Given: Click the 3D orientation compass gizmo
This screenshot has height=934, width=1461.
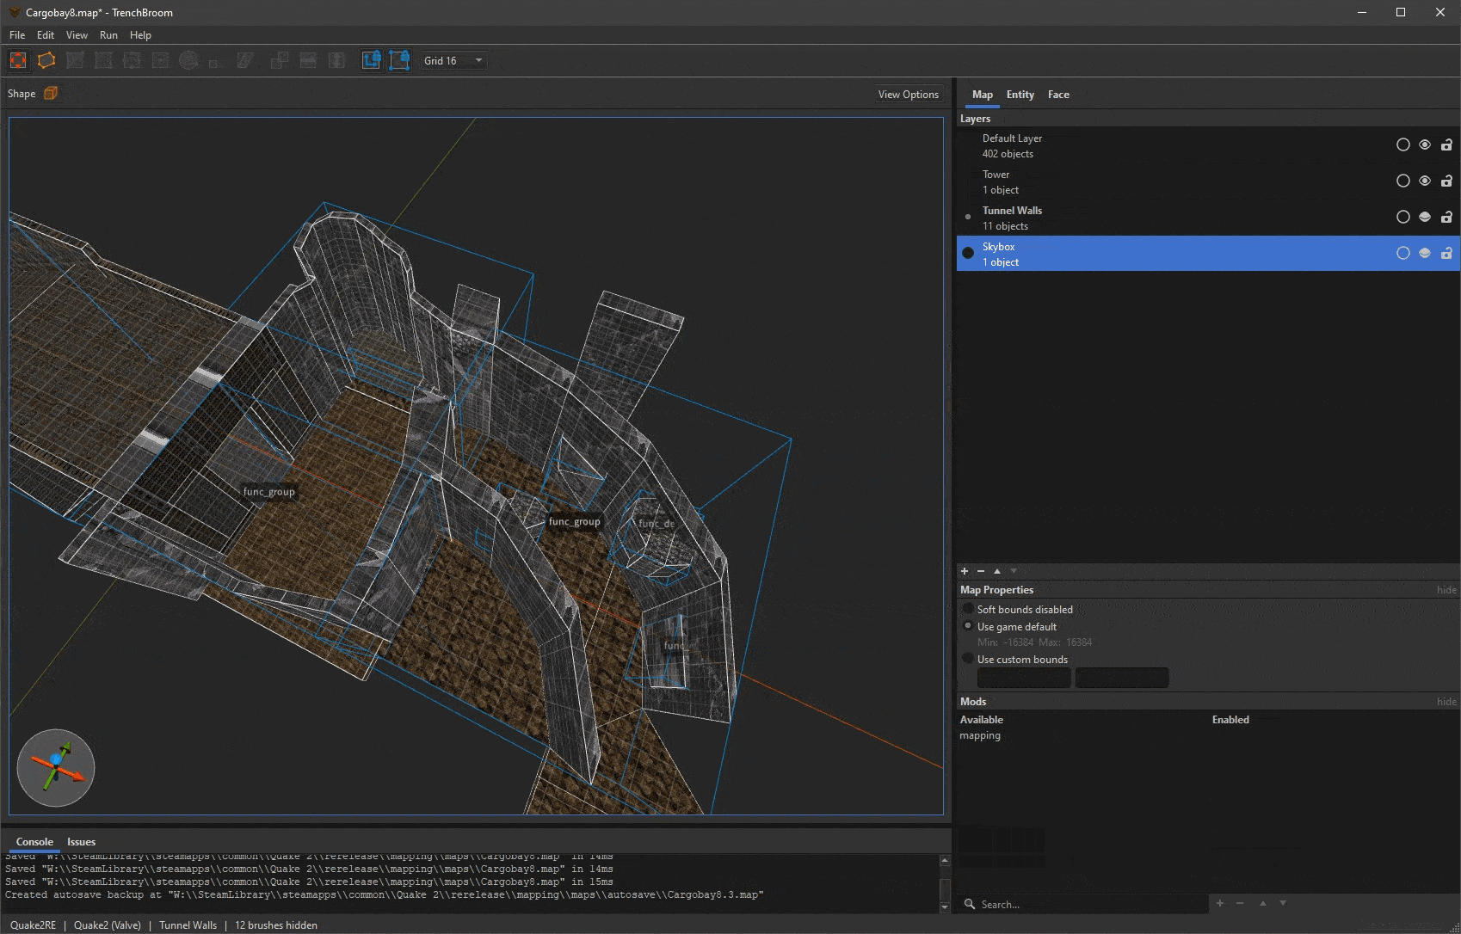Looking at the screenshot, I should 56,768.
